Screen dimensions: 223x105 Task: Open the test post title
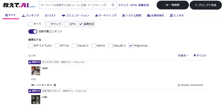[45, 68]
